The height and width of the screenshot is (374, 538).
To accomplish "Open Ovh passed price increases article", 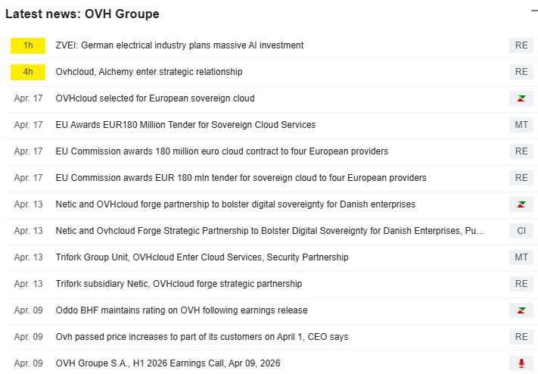I will [202, 337].
